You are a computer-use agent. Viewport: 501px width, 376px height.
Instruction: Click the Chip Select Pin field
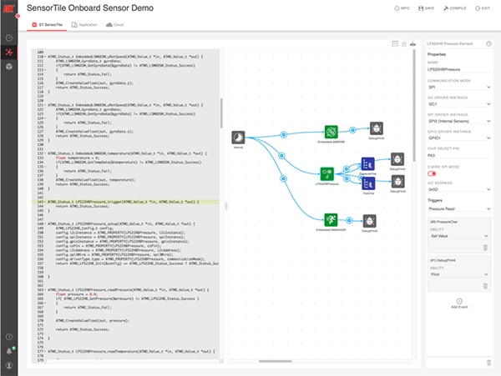click(x=457, y=156)
